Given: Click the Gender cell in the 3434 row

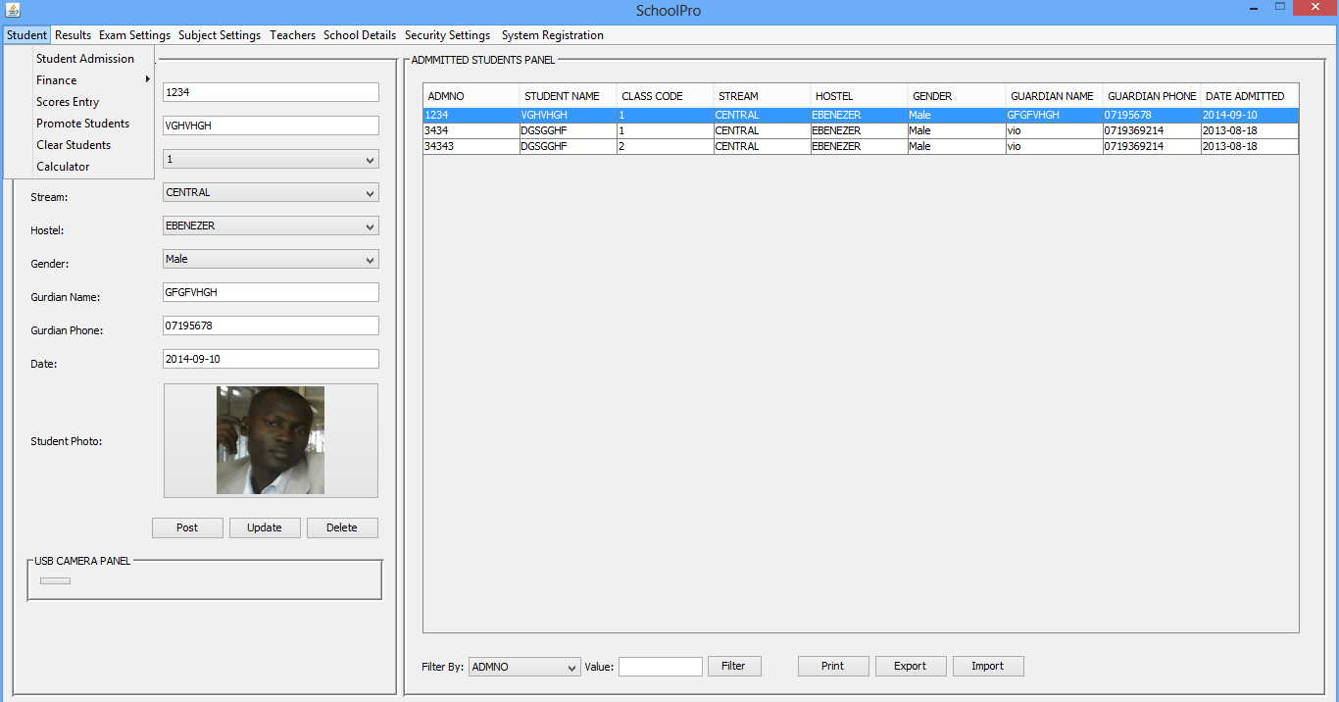Looking at the screenshot, I should pos(957,131).
